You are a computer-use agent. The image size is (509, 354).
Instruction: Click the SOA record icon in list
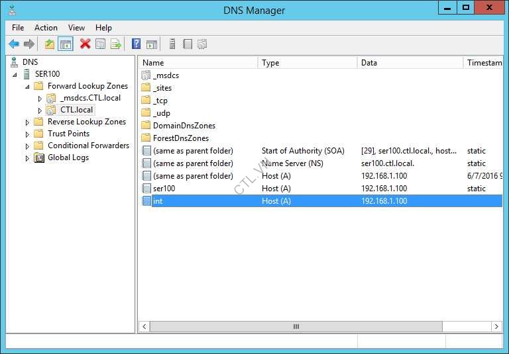tap(146, 151)
